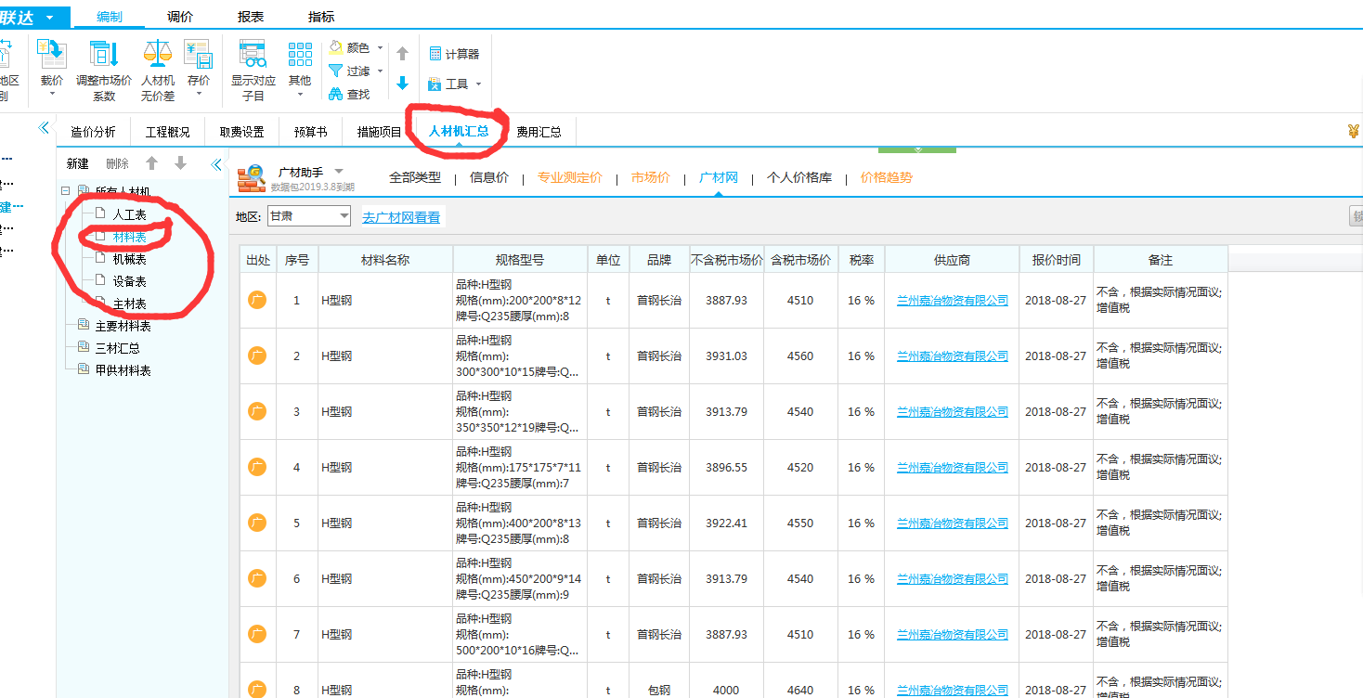The width and height of the screenshot is (1363, 698).
Task: Collapse the material tree panel chevron
Action: point(216,164)
